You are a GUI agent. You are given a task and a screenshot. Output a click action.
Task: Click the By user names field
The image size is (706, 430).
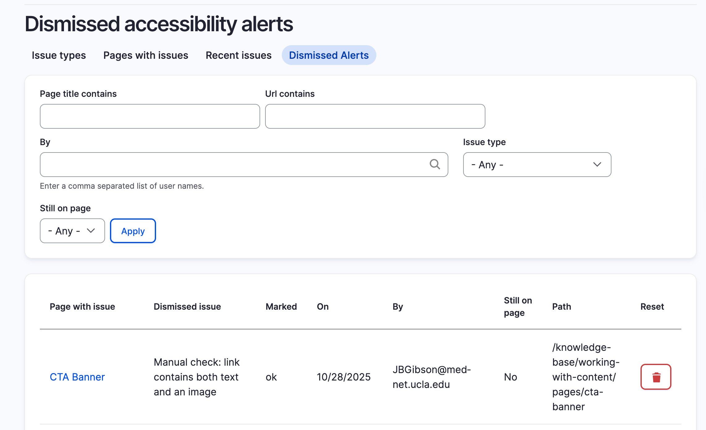pos(232,165)
